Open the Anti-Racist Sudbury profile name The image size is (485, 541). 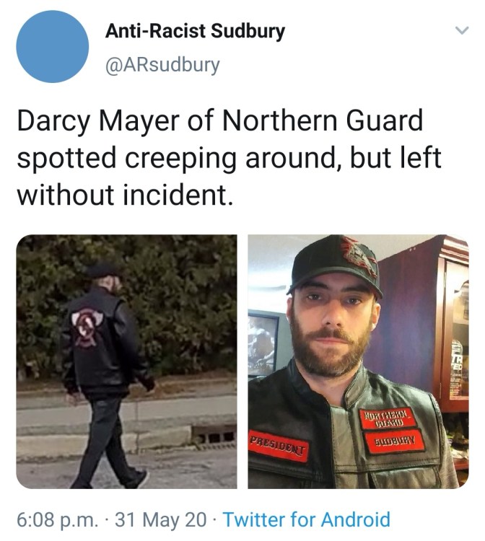[x=196, y=31]
